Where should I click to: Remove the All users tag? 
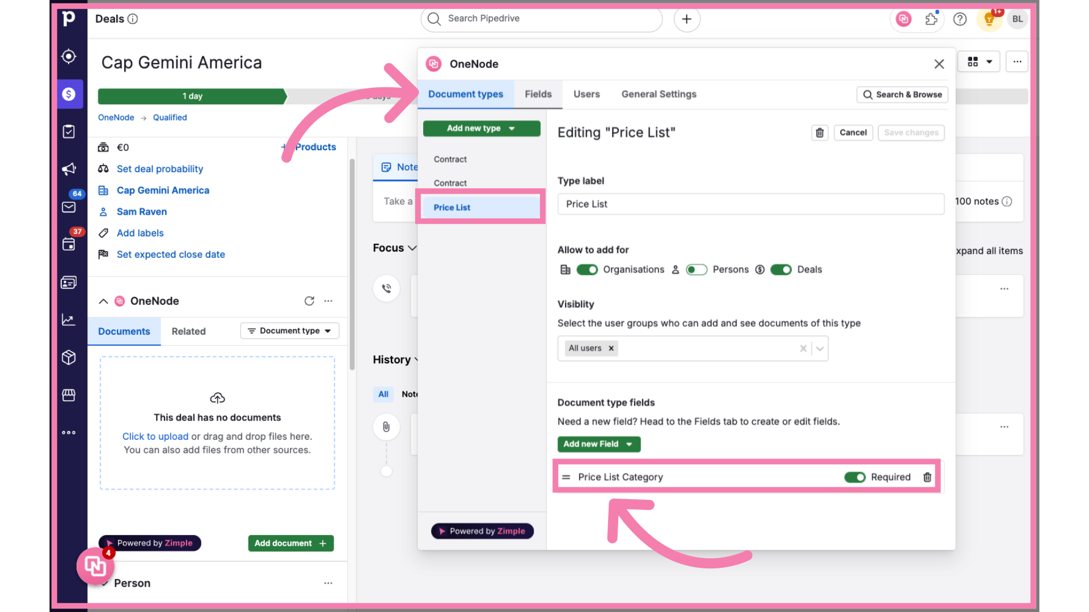coord(611,348)
